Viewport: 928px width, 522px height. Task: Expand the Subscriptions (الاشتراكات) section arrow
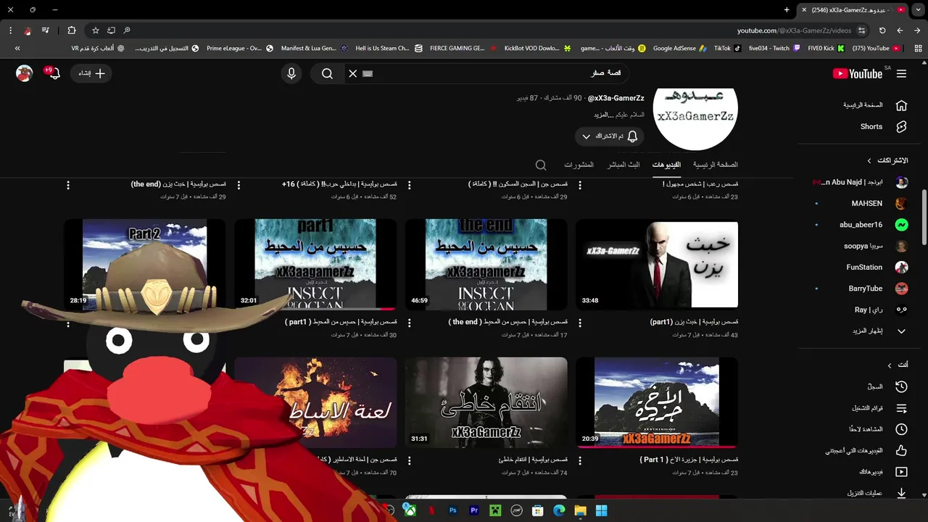(x=869, y=160)
